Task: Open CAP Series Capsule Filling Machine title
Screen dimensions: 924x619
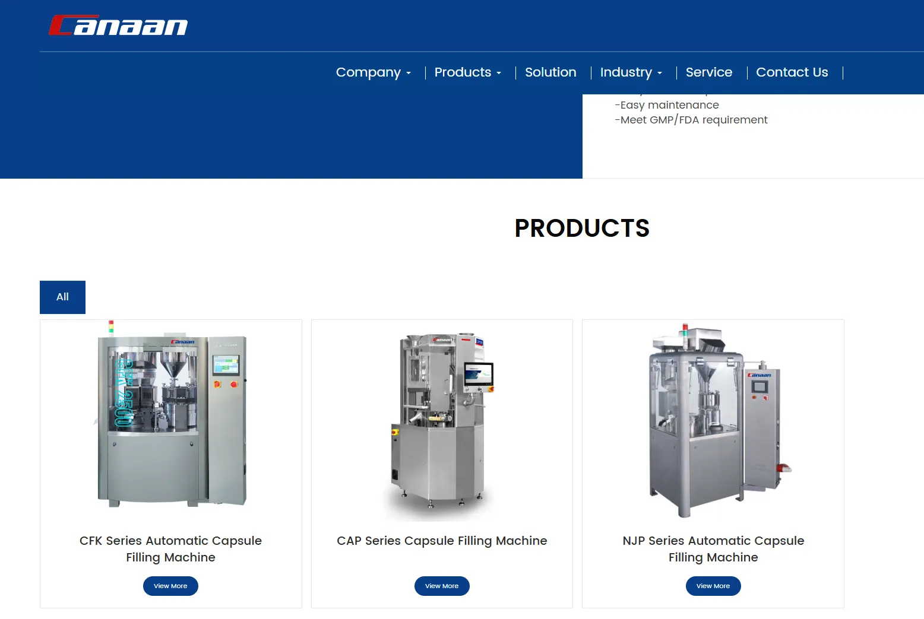Action: coord(442,541)
